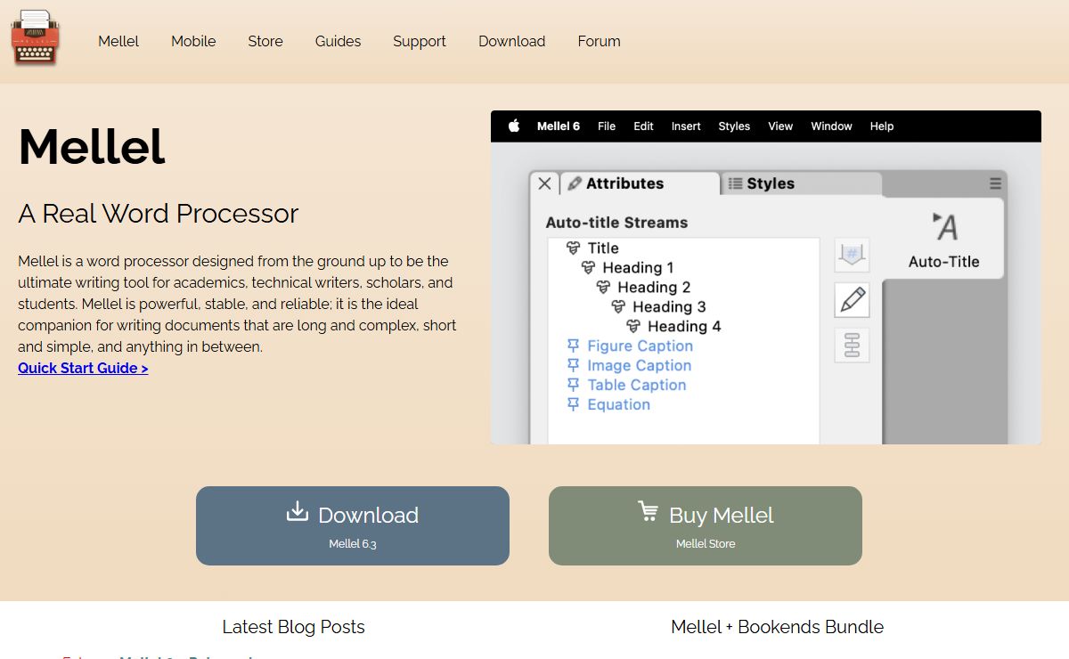Click the Mellel typewriter logo
Image resolution: width=1069 pixels, height=659 pixels.
point(35,37)
